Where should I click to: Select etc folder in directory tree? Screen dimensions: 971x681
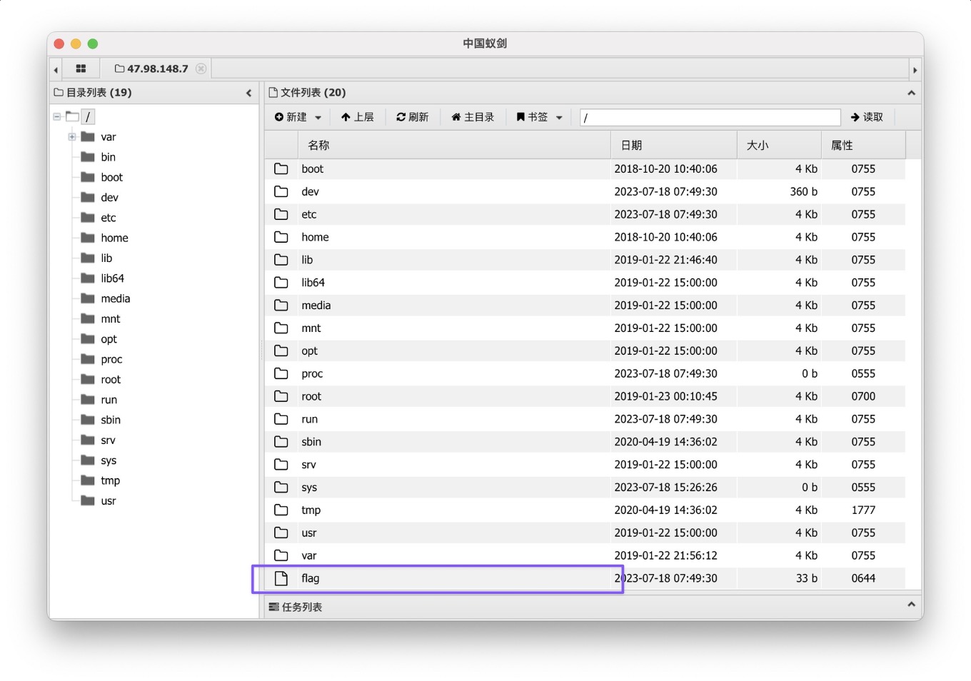pyautogui.click(x=108, y=218)
